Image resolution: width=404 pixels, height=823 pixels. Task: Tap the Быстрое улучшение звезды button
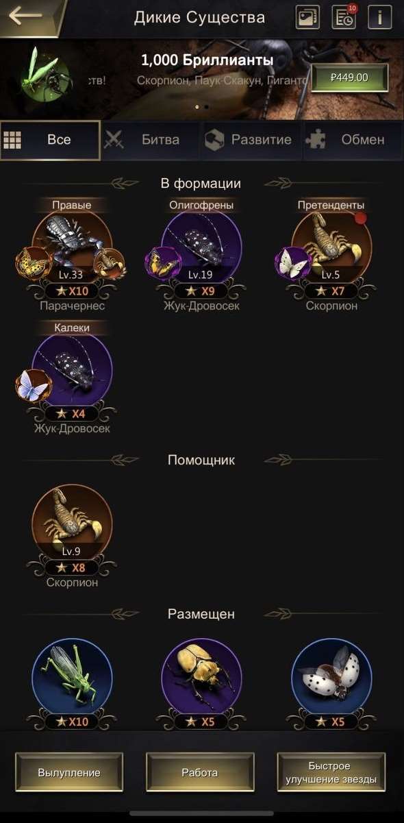tap(331, 772)
